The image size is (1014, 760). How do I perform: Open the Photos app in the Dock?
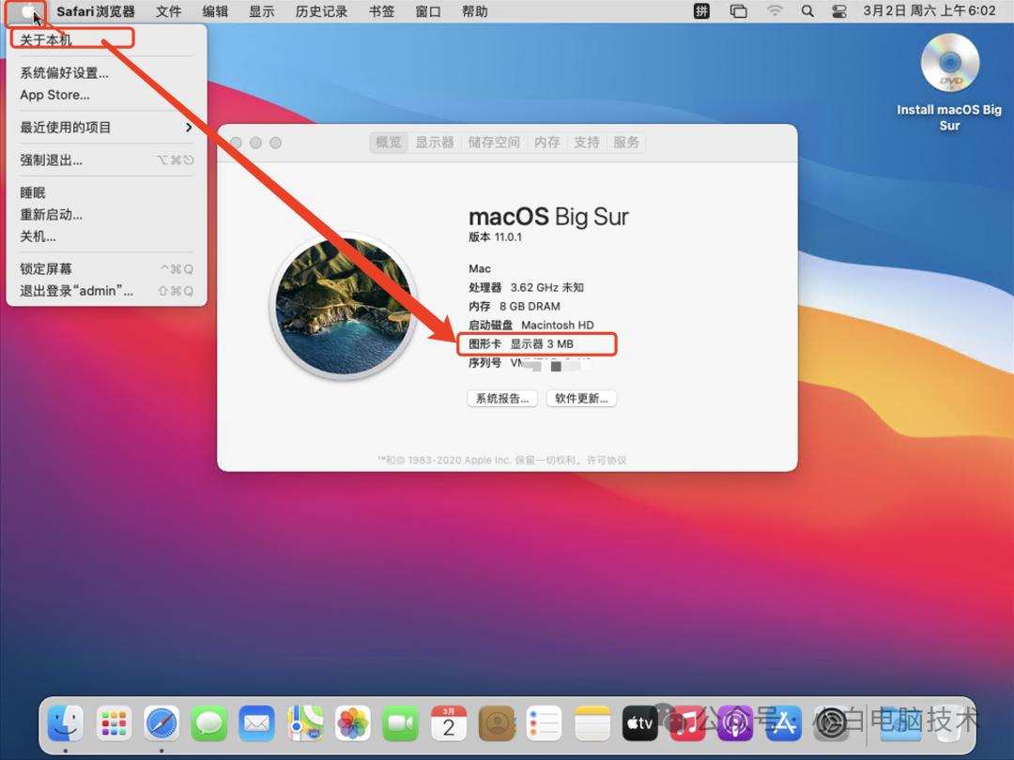click(x=352, y=724)
